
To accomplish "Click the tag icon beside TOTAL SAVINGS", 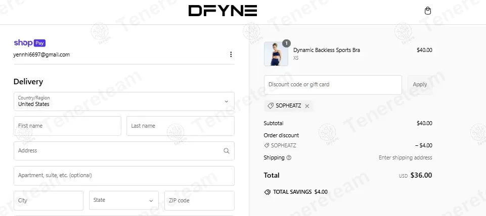I will point(267,192).
